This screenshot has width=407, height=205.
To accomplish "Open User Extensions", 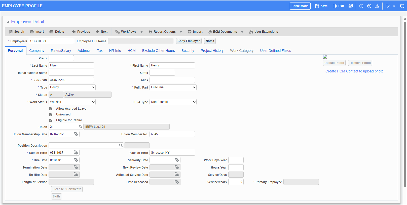I will pyautogui.click(x=264, y=32).
